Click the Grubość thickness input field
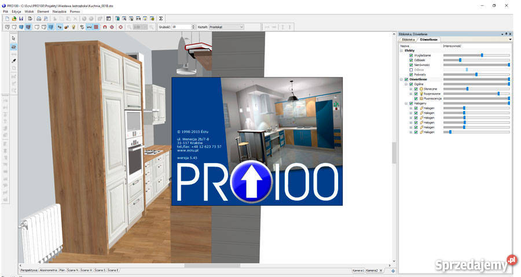This screenshot has width=521, height=277. [x=181, y=27]
